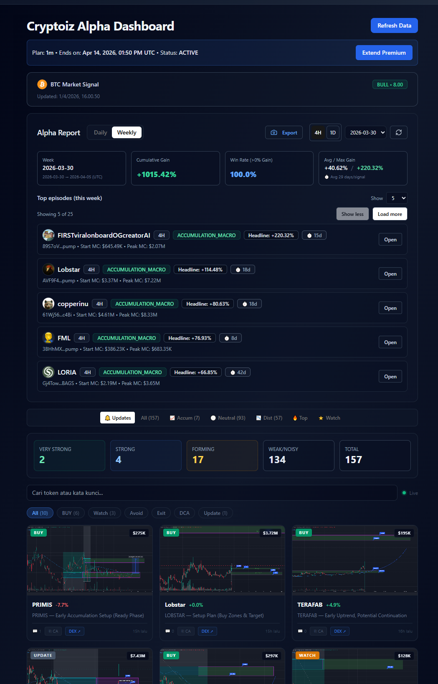
Task: Click the 15d duration badge on FIRSTviralonboardOGcreatorAI
Action: tap(314, 235)
